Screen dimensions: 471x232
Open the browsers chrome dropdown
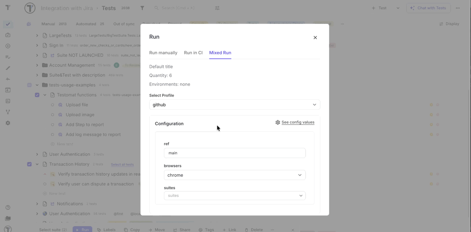coord(235,175)
